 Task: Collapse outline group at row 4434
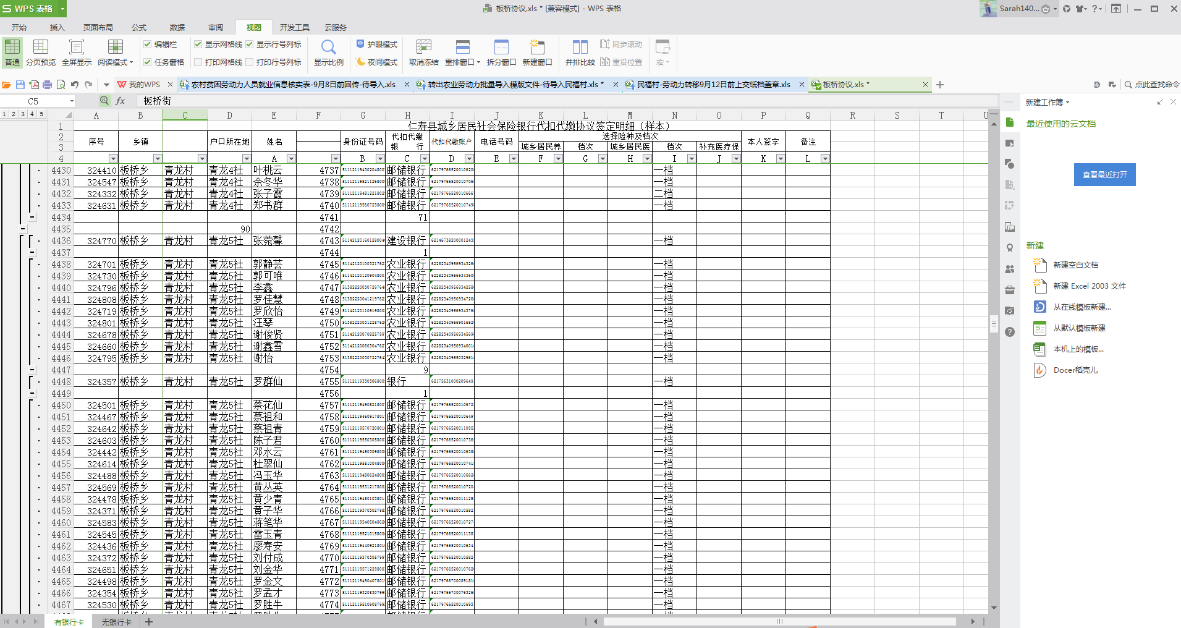point(33,218)
